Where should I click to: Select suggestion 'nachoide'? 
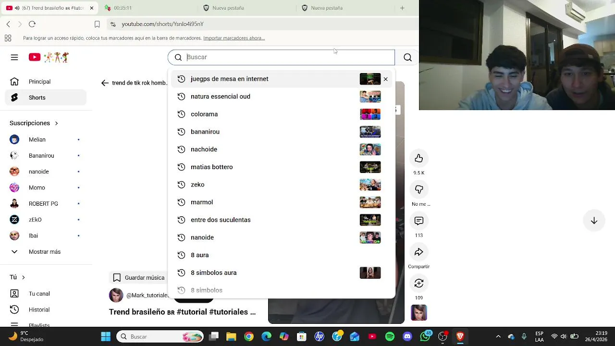tap(282, 149)
